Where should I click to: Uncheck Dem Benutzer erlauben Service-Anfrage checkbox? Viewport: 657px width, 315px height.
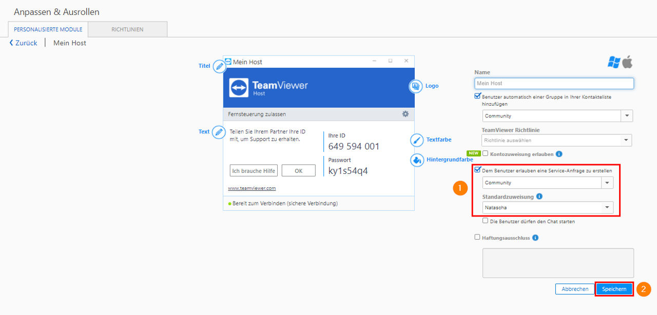[478, 170]
